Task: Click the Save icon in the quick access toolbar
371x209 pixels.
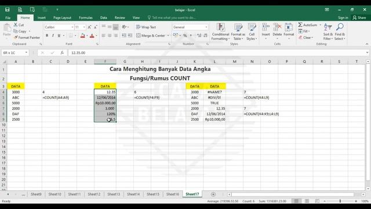Action: [8, 10]
